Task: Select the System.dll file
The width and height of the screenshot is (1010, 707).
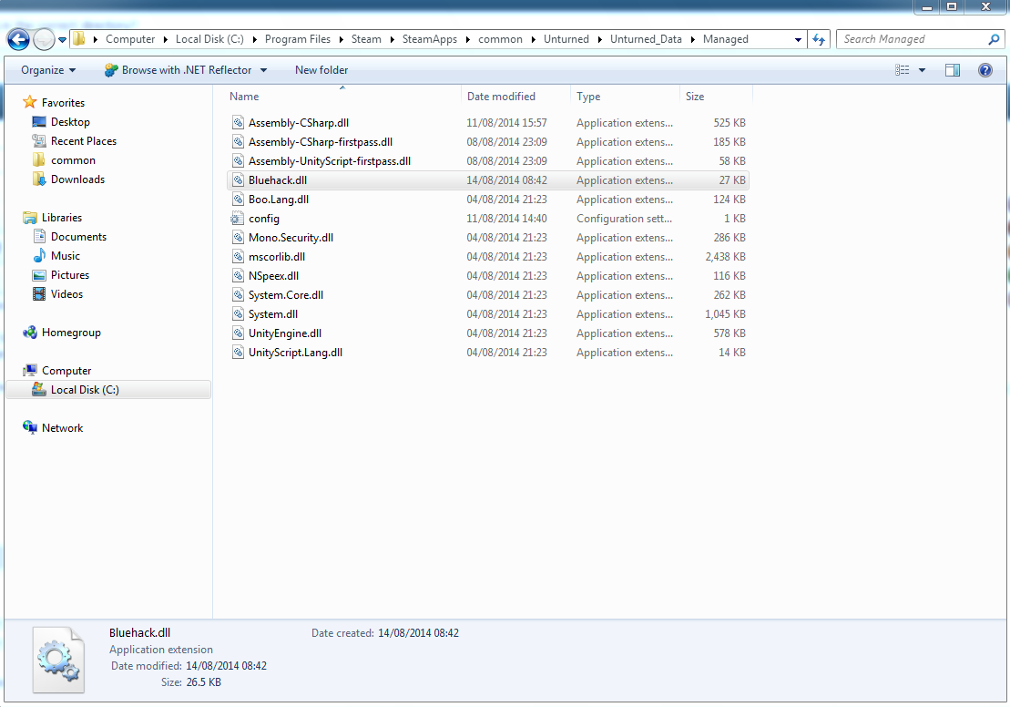Action: click(x=273, y=313)
